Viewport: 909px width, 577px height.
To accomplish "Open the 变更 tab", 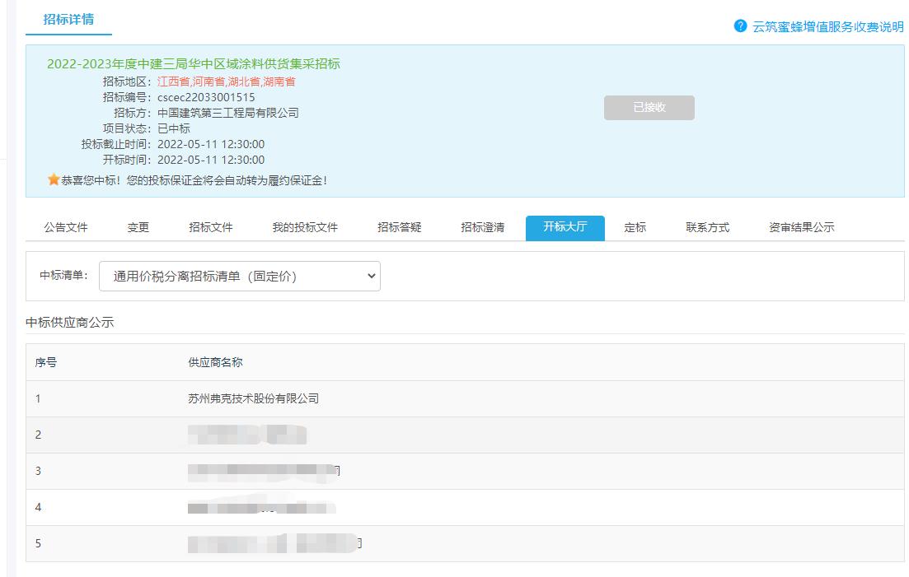I will point(138,228).
